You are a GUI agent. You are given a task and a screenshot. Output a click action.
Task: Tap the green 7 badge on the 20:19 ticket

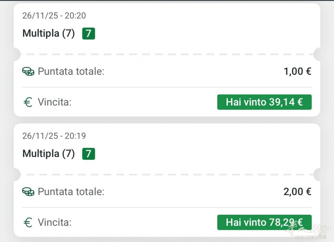[88, 154]
